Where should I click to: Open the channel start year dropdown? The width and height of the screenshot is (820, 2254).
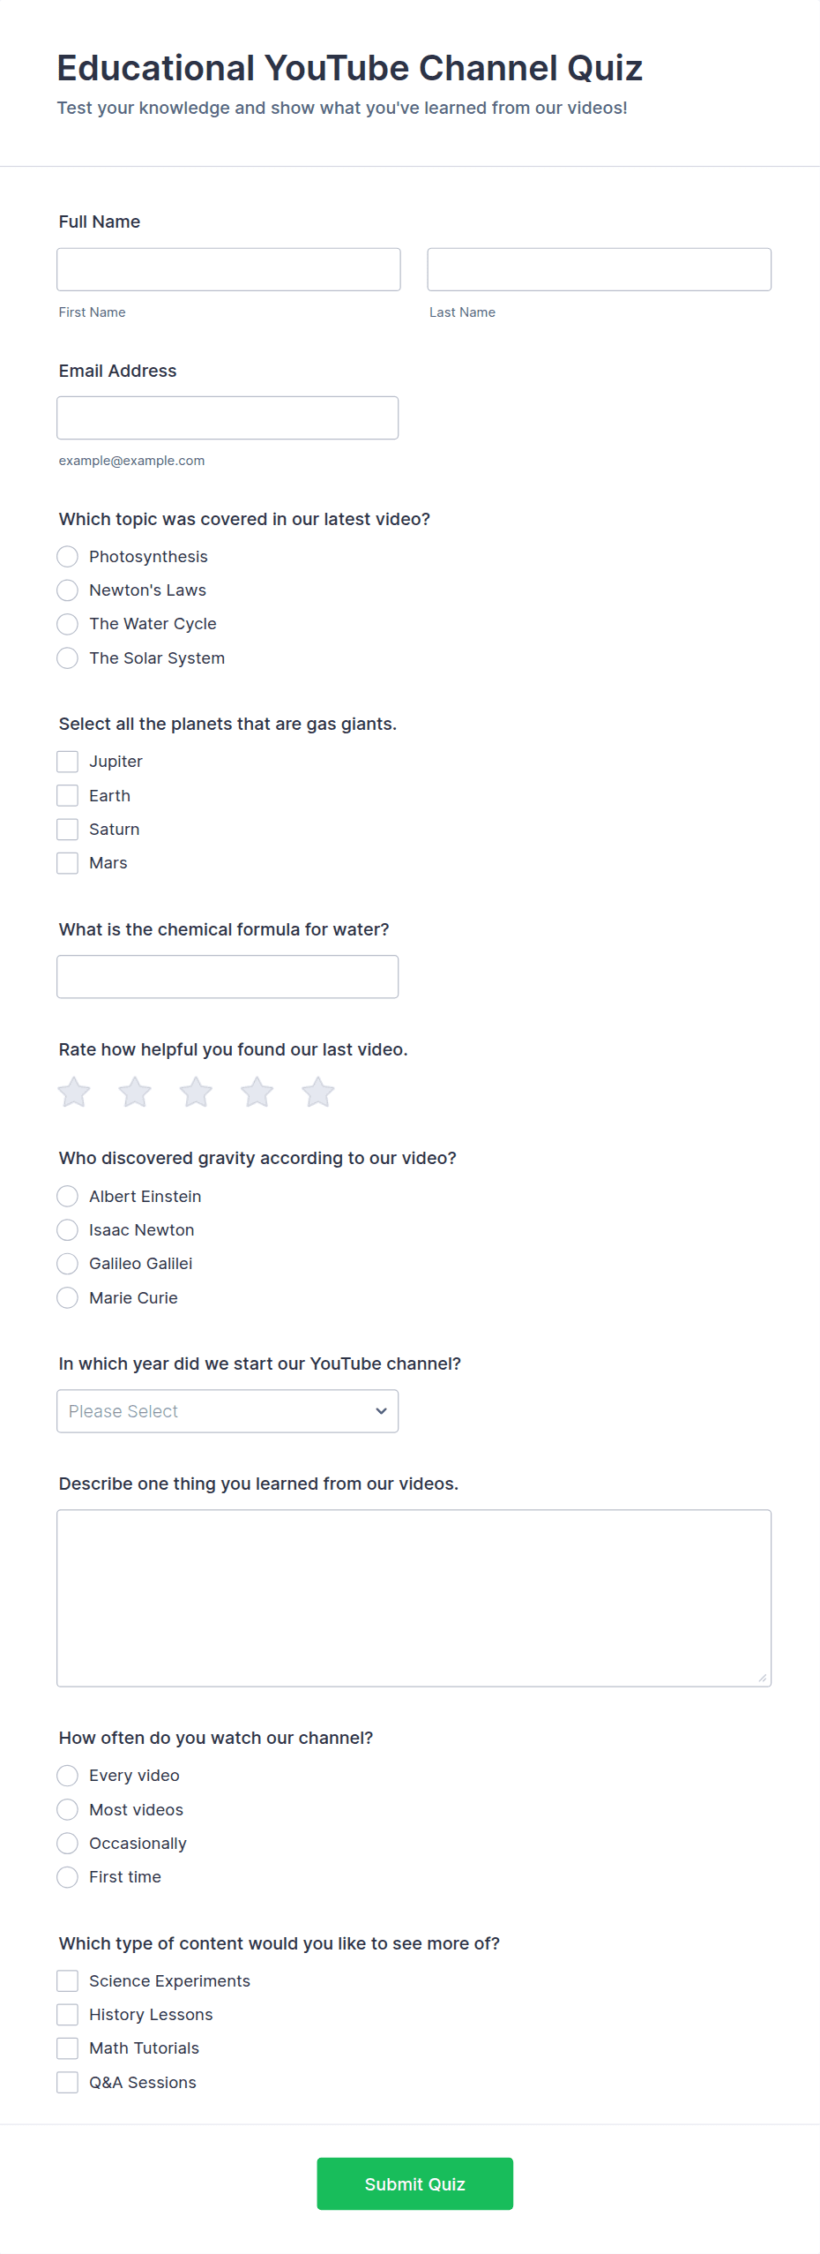click(227, 1411)
